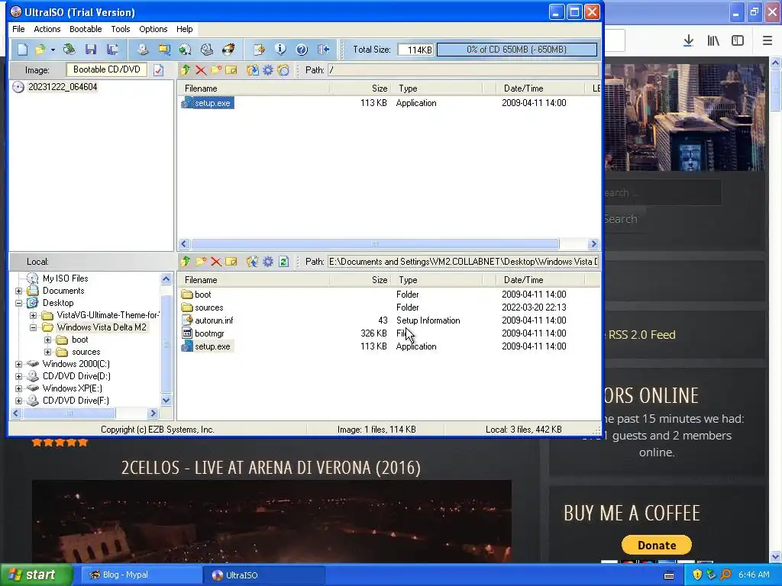This screenshot has height=586, width=782.
Task: Expand the VistaVG-Ultimate-Theme folder node
Action: click(33, 315)
